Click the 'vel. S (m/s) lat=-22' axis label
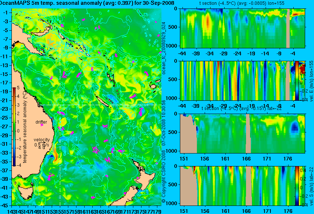Image resolution: width=314 pixels, height=214 pixels. [311, 186]
